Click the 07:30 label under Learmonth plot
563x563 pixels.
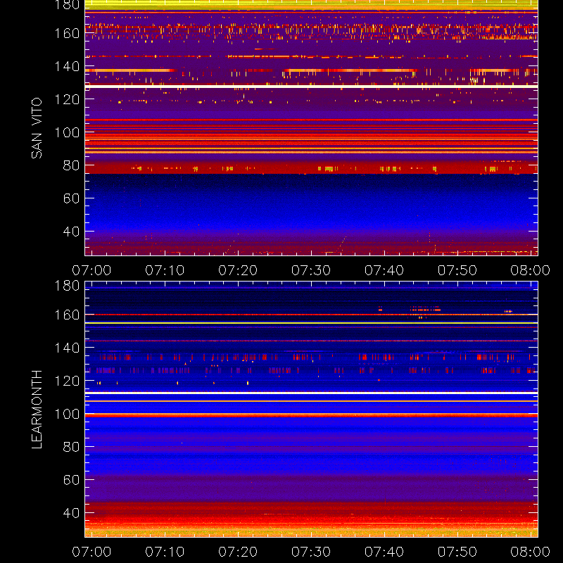coord(311,552)
